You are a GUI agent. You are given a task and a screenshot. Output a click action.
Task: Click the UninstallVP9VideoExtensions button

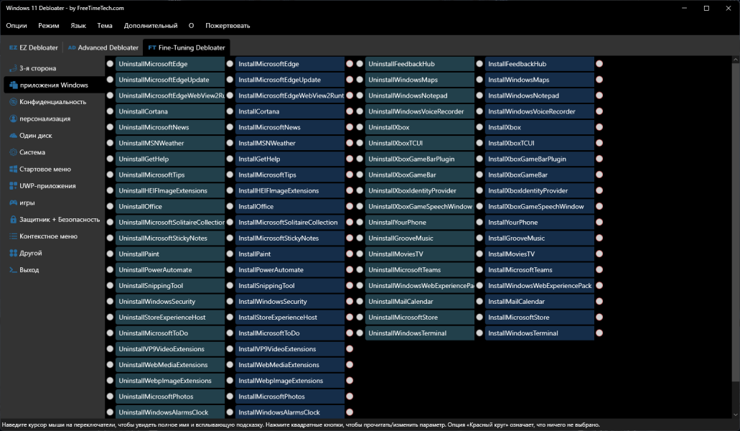[x=170, y=349]
